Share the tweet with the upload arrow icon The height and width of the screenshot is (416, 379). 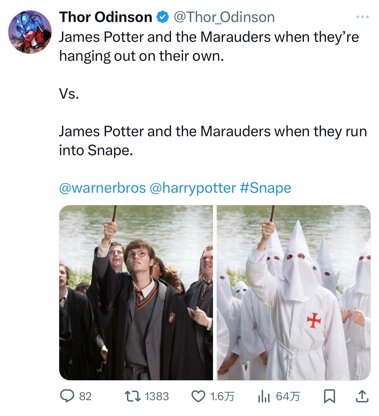point(362,396)
